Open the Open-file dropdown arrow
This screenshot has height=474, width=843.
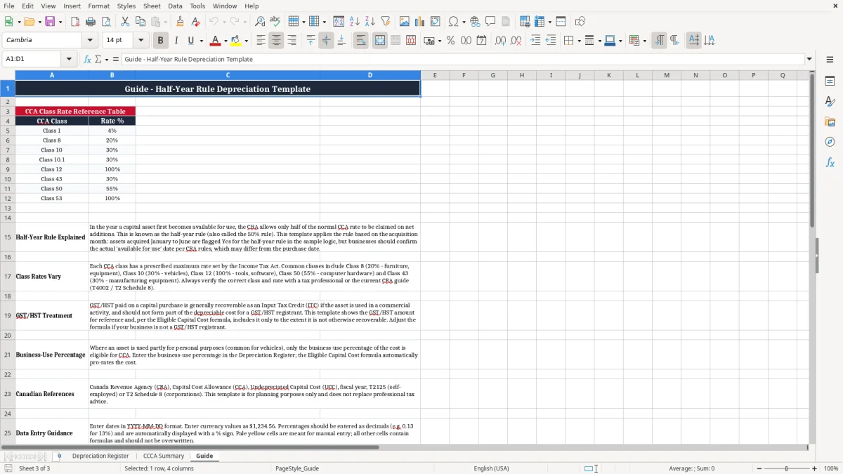click(x=39, y=22)
